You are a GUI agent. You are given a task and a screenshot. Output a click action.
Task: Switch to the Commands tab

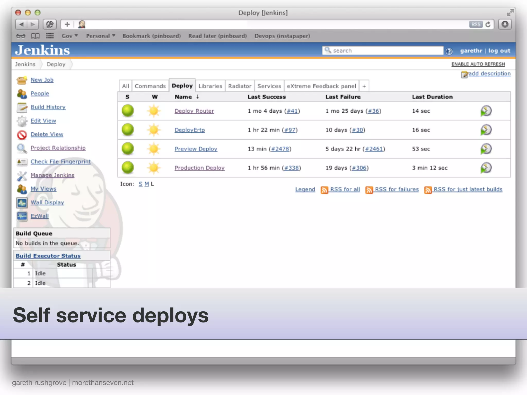coord(150,86)
